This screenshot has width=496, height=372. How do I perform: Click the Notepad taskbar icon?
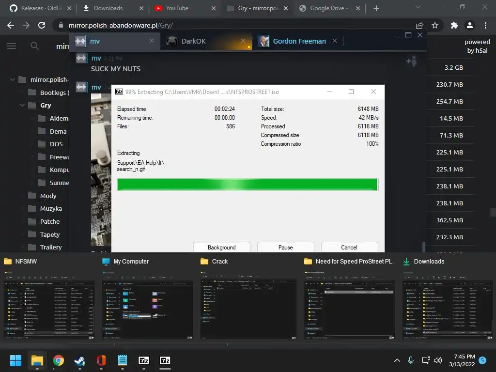(x=123, y=360)
